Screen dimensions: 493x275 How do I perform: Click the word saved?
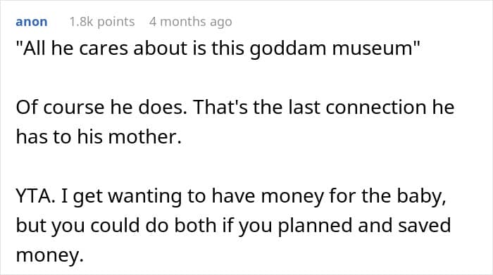coord(425,225)
